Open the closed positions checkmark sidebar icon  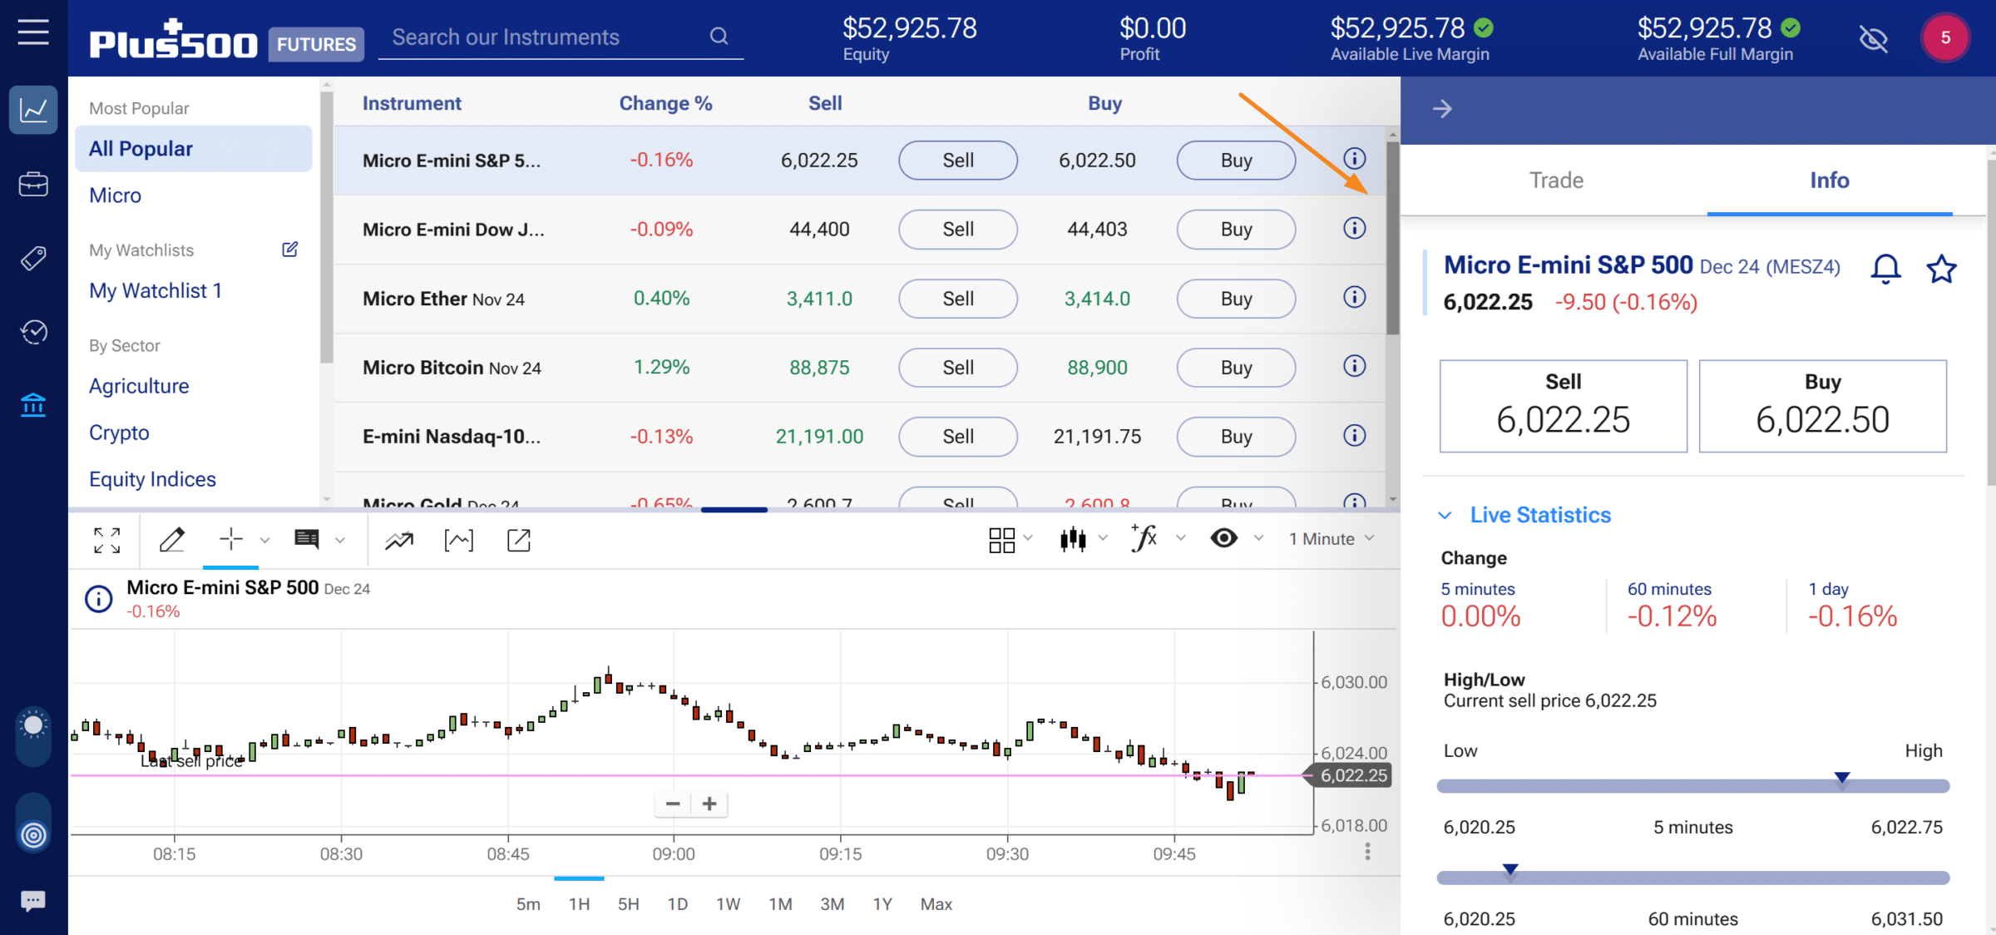(x=33, y=332)
